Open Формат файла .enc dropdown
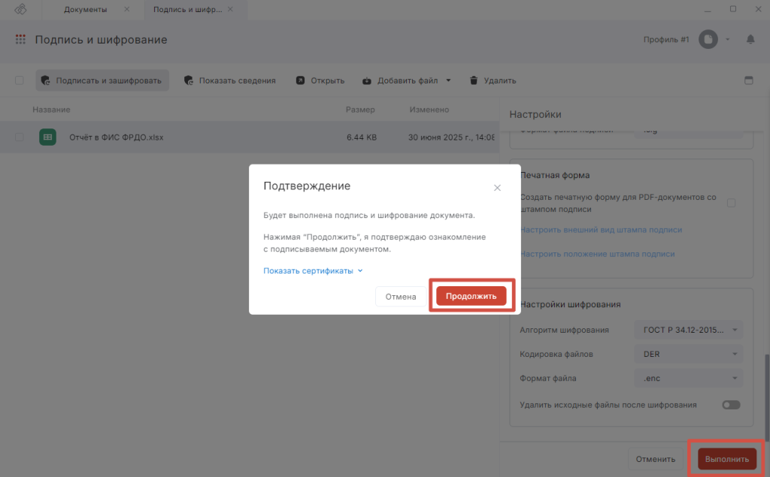 (688, 378)
